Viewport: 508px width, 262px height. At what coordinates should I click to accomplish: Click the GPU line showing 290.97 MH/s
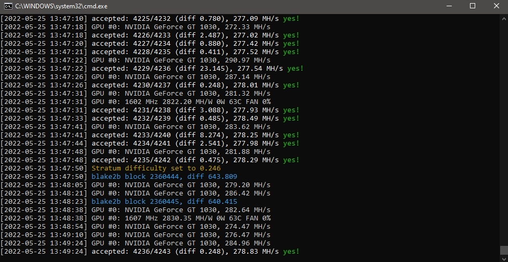point(135,60)
